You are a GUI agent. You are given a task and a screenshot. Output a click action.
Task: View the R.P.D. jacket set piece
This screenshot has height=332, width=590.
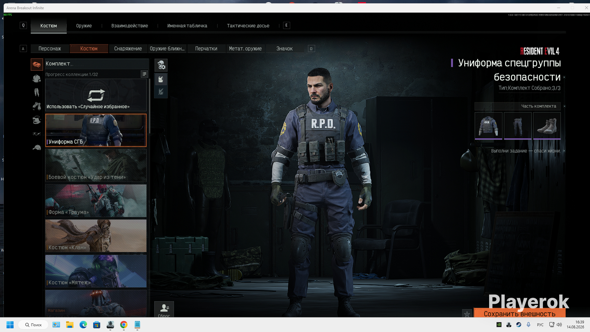pos(488,125)
